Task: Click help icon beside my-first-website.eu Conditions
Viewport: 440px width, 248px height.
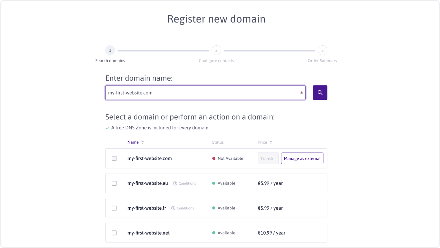Action: click(x=175, y=183)
